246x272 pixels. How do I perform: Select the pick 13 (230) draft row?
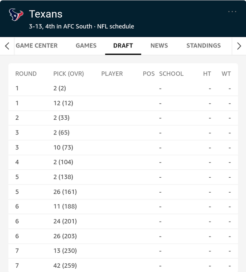click(123, 251)
